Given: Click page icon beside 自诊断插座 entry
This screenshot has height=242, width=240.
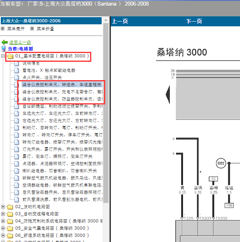Looking at the screenshot, I should click(17, 106).
